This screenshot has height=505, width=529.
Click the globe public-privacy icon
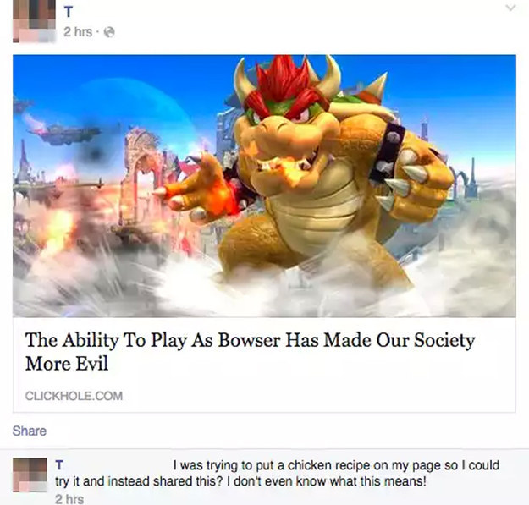(x=109, y=32)
